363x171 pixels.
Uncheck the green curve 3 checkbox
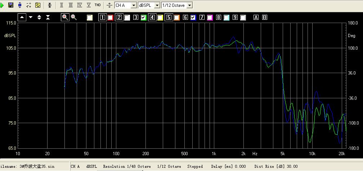click(144, 17)
